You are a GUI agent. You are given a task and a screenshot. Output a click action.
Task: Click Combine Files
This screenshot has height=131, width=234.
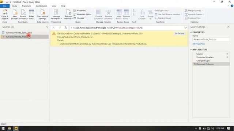click(x=193, y=18)
